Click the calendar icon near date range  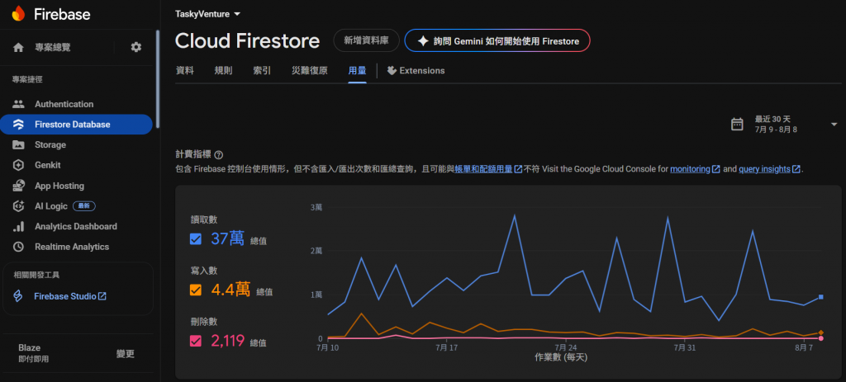[736, 125]
